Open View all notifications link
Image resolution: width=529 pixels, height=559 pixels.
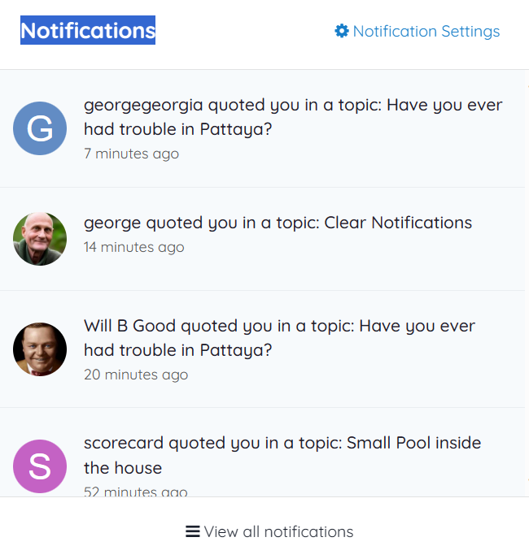269,531
